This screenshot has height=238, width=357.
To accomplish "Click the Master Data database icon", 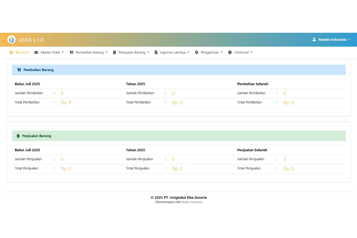I will (36, 52).
